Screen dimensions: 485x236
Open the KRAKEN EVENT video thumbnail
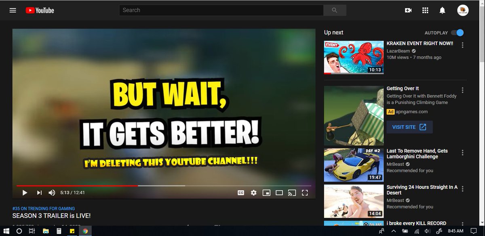point(354,58)
